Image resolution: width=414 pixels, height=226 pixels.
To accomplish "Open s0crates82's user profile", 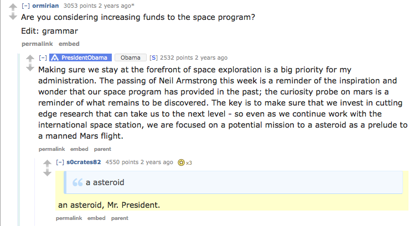I will [84, 162].
